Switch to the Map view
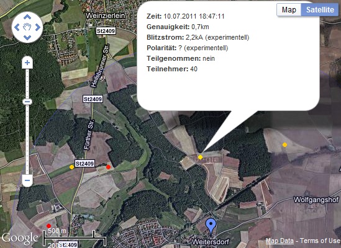 pyautogui.click(x=289, y=10)
